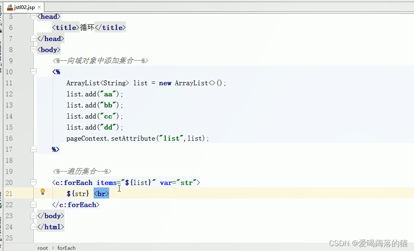This screenshot has width=414, height=251.
Task: Click list.add("bb") on line 13
Action: pos(94,105)
